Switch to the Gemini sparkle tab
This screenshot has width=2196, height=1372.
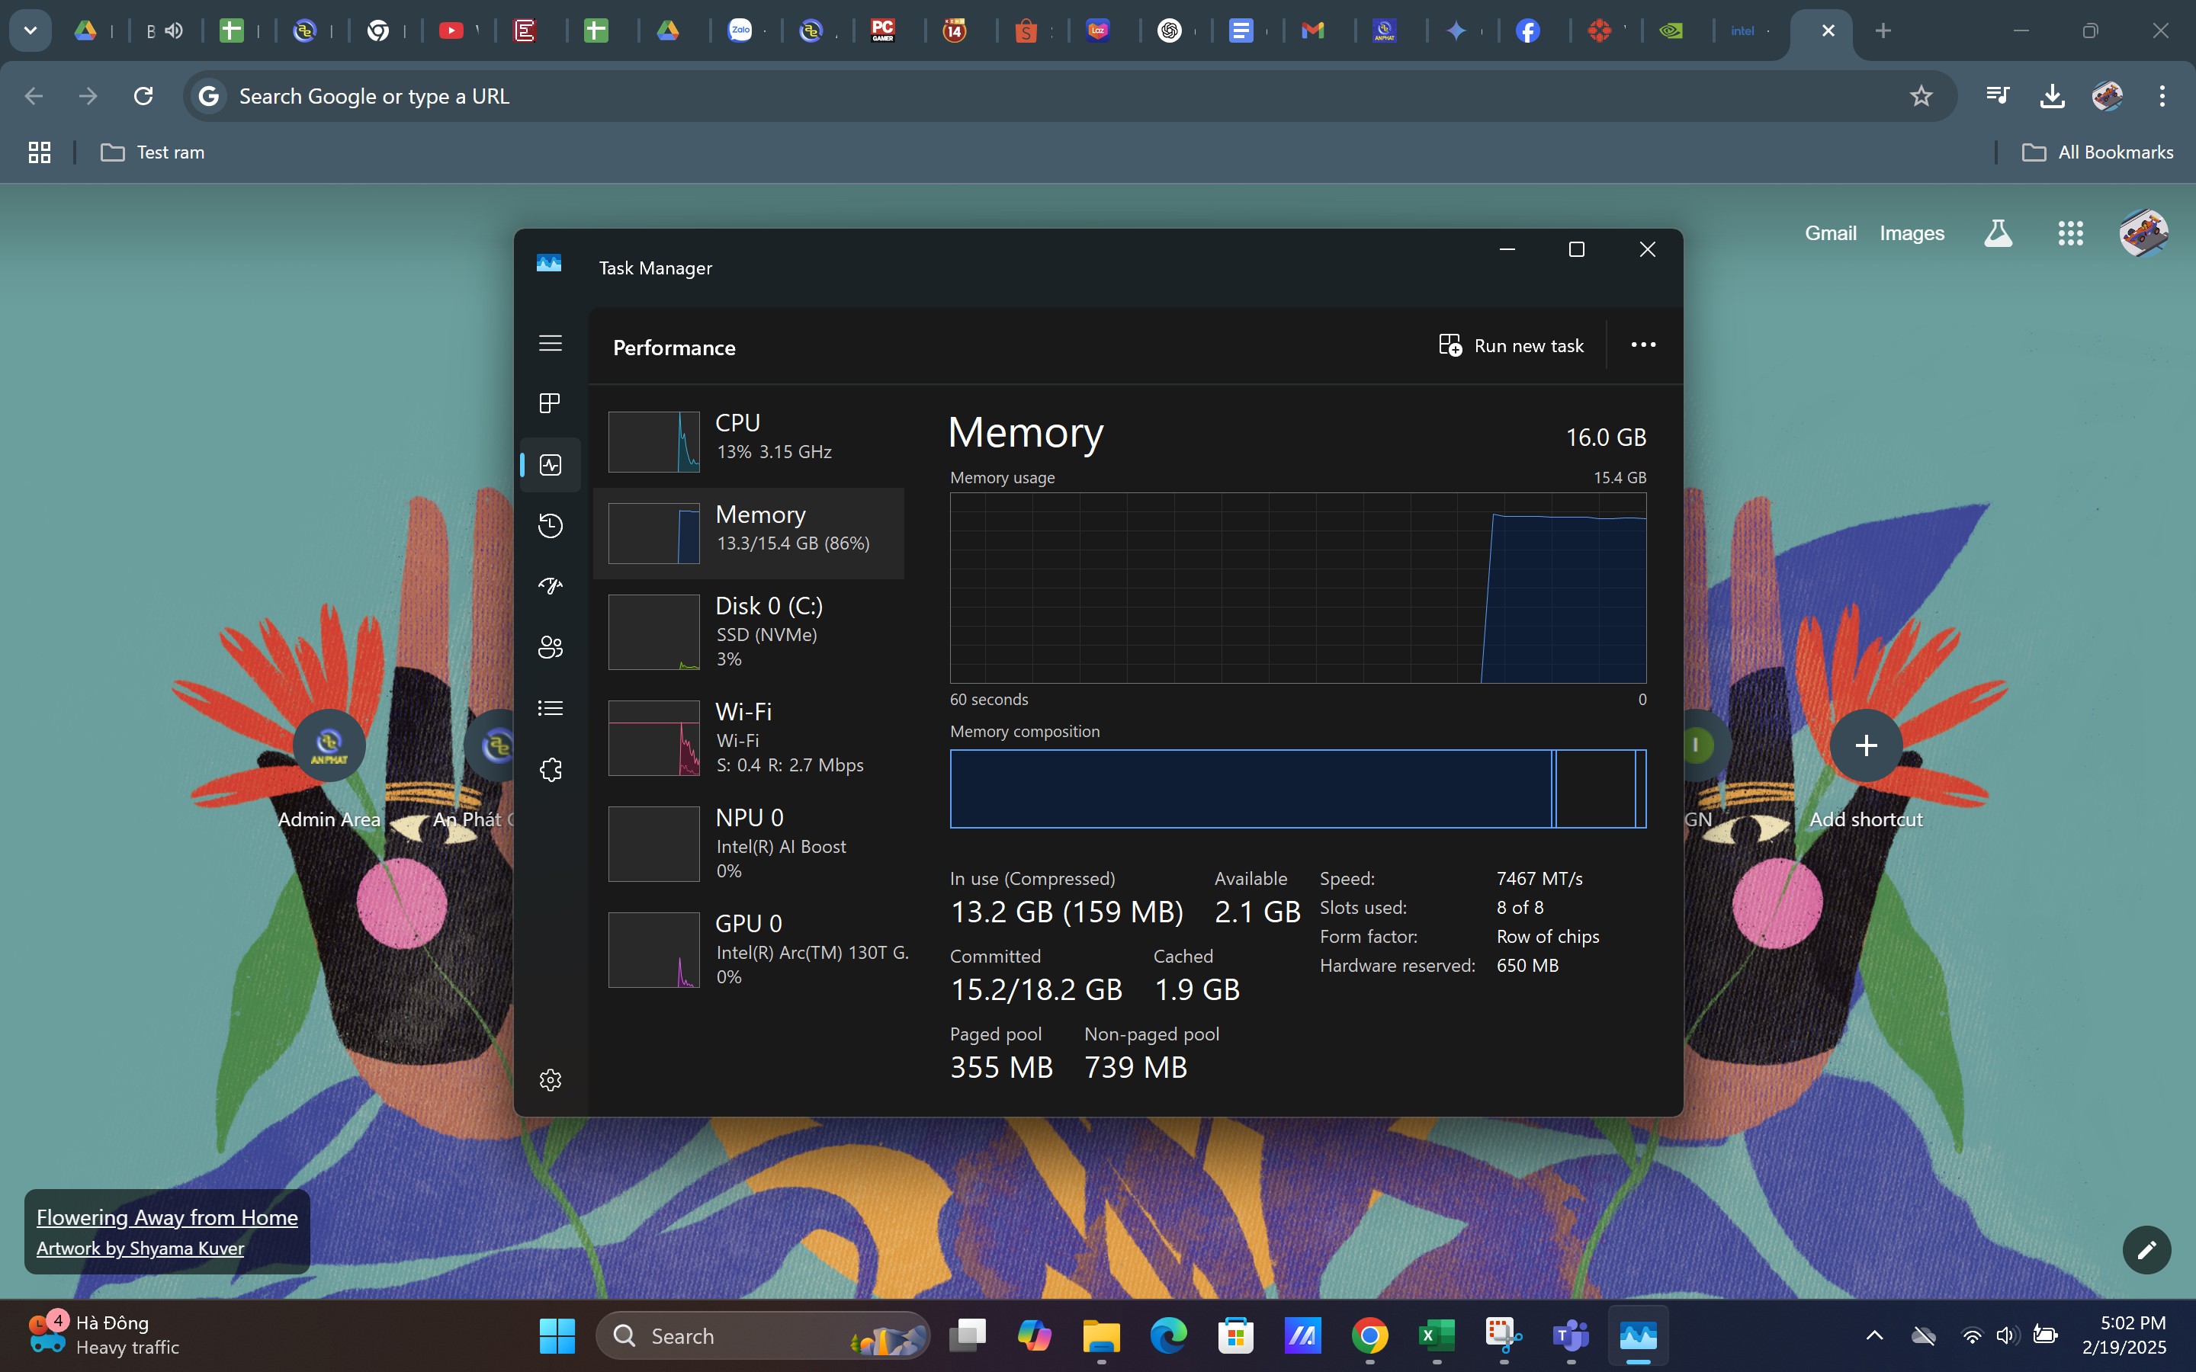(1456, 30)
